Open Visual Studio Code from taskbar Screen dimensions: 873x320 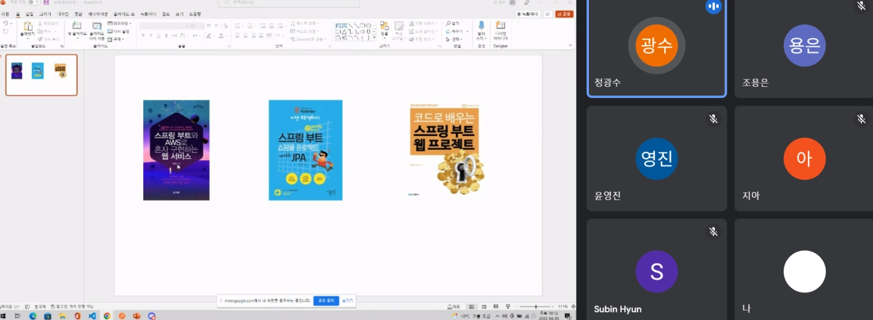(x=92, y=316)
